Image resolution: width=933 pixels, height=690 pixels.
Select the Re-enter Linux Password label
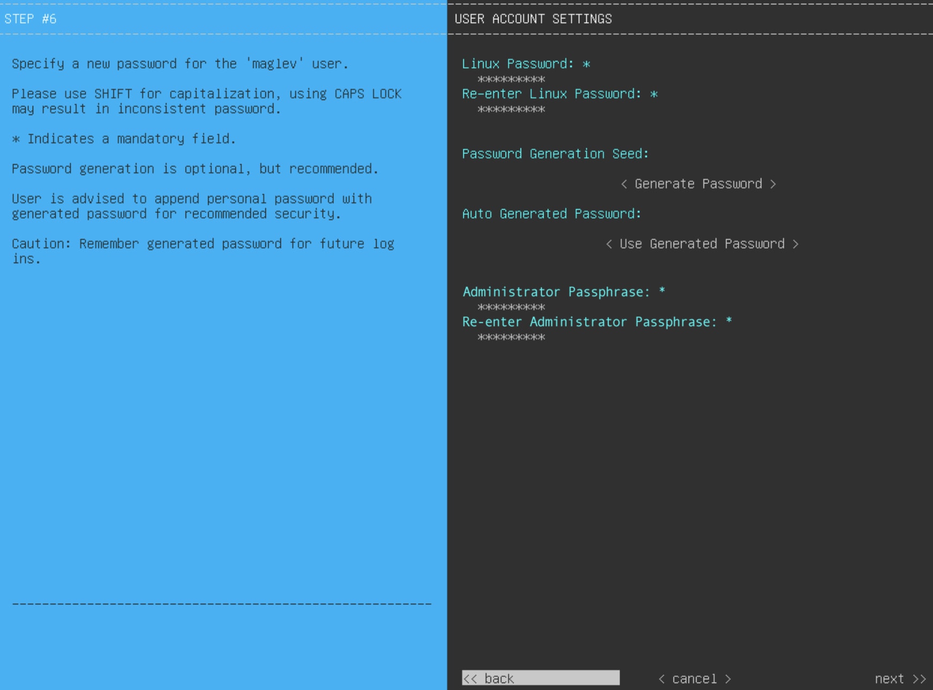click(x=551, y=94)
